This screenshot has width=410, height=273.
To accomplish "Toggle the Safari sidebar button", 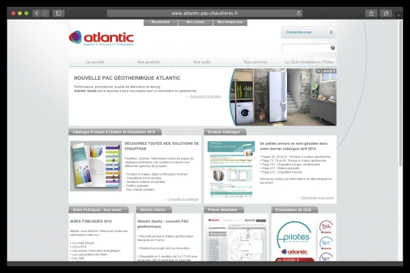I will coord(58,13).
